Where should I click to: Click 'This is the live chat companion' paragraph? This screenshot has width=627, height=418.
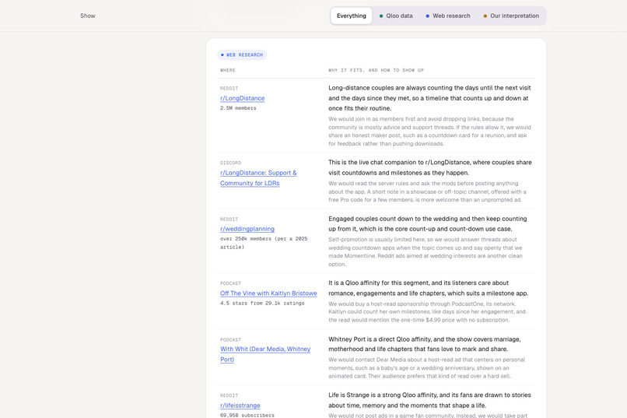click(430, 167)
